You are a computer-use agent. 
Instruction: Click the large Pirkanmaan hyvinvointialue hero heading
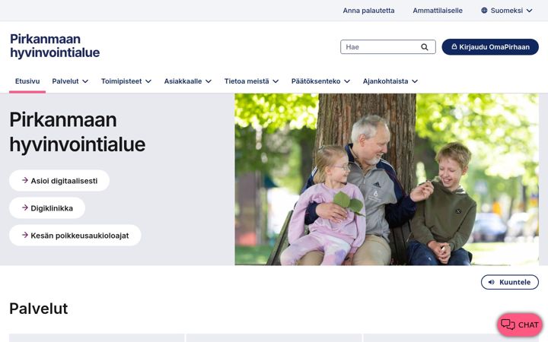coord(77,132)
